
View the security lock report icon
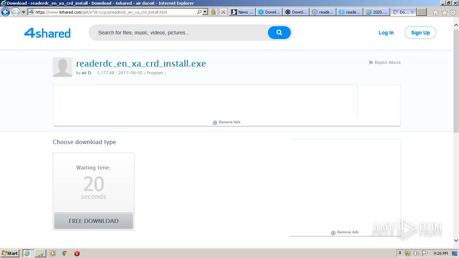tap(213, 12)
